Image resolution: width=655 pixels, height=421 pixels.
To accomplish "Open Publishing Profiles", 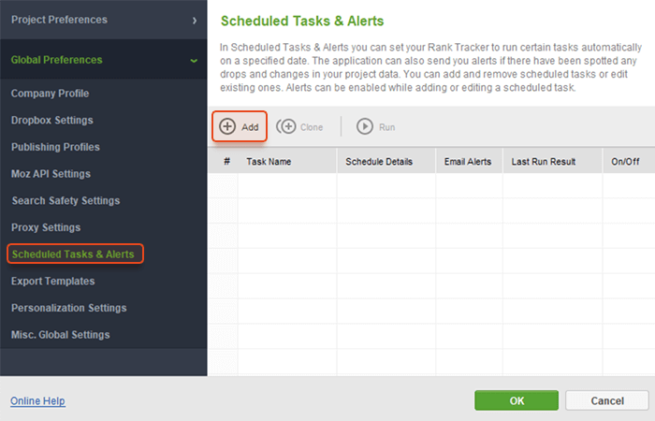I will (55, 147).
